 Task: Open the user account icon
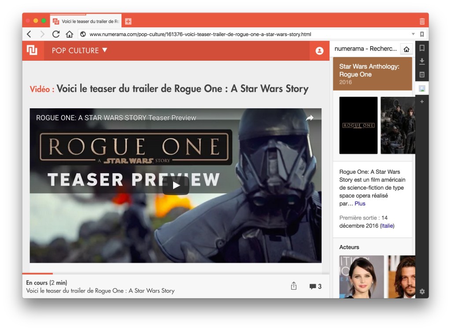[319, 51]
